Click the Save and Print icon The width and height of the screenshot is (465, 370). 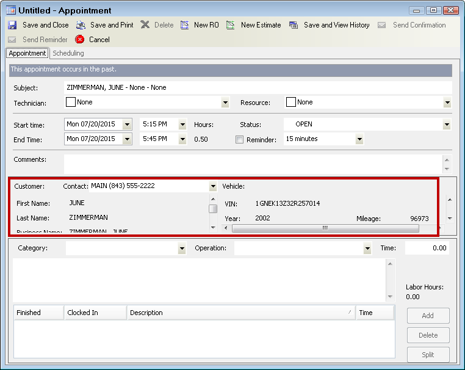tap(81, 25)
